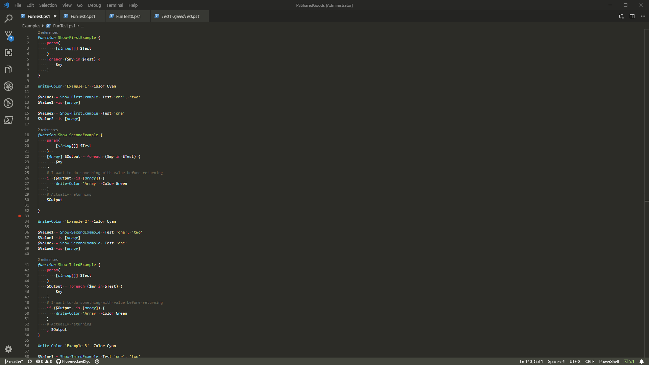The width and height of the screenshot is (649, 365).
Task: Open the Search view
Action: 8,19
